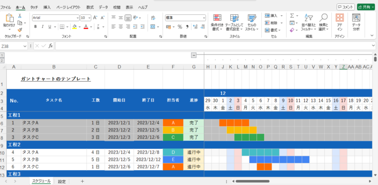Open the font size 10 dropdown
This screenshot has width=378, height=185.
tap(90, 18)
